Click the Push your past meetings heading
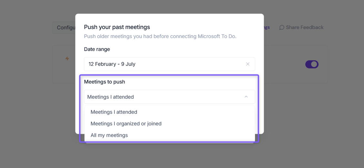Viewport: 364px width, 168px height. 117,27
